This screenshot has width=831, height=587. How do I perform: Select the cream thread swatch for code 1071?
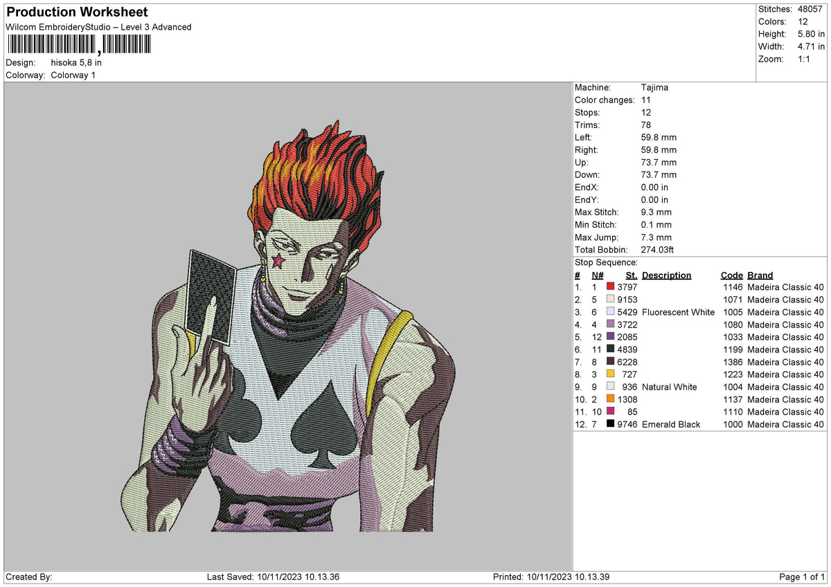(611, 299)
